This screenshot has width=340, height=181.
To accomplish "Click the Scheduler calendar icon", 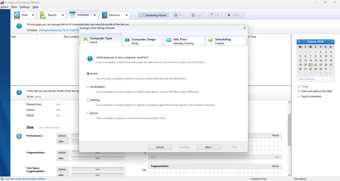I will pyautogui.click(x=73, y=15).
